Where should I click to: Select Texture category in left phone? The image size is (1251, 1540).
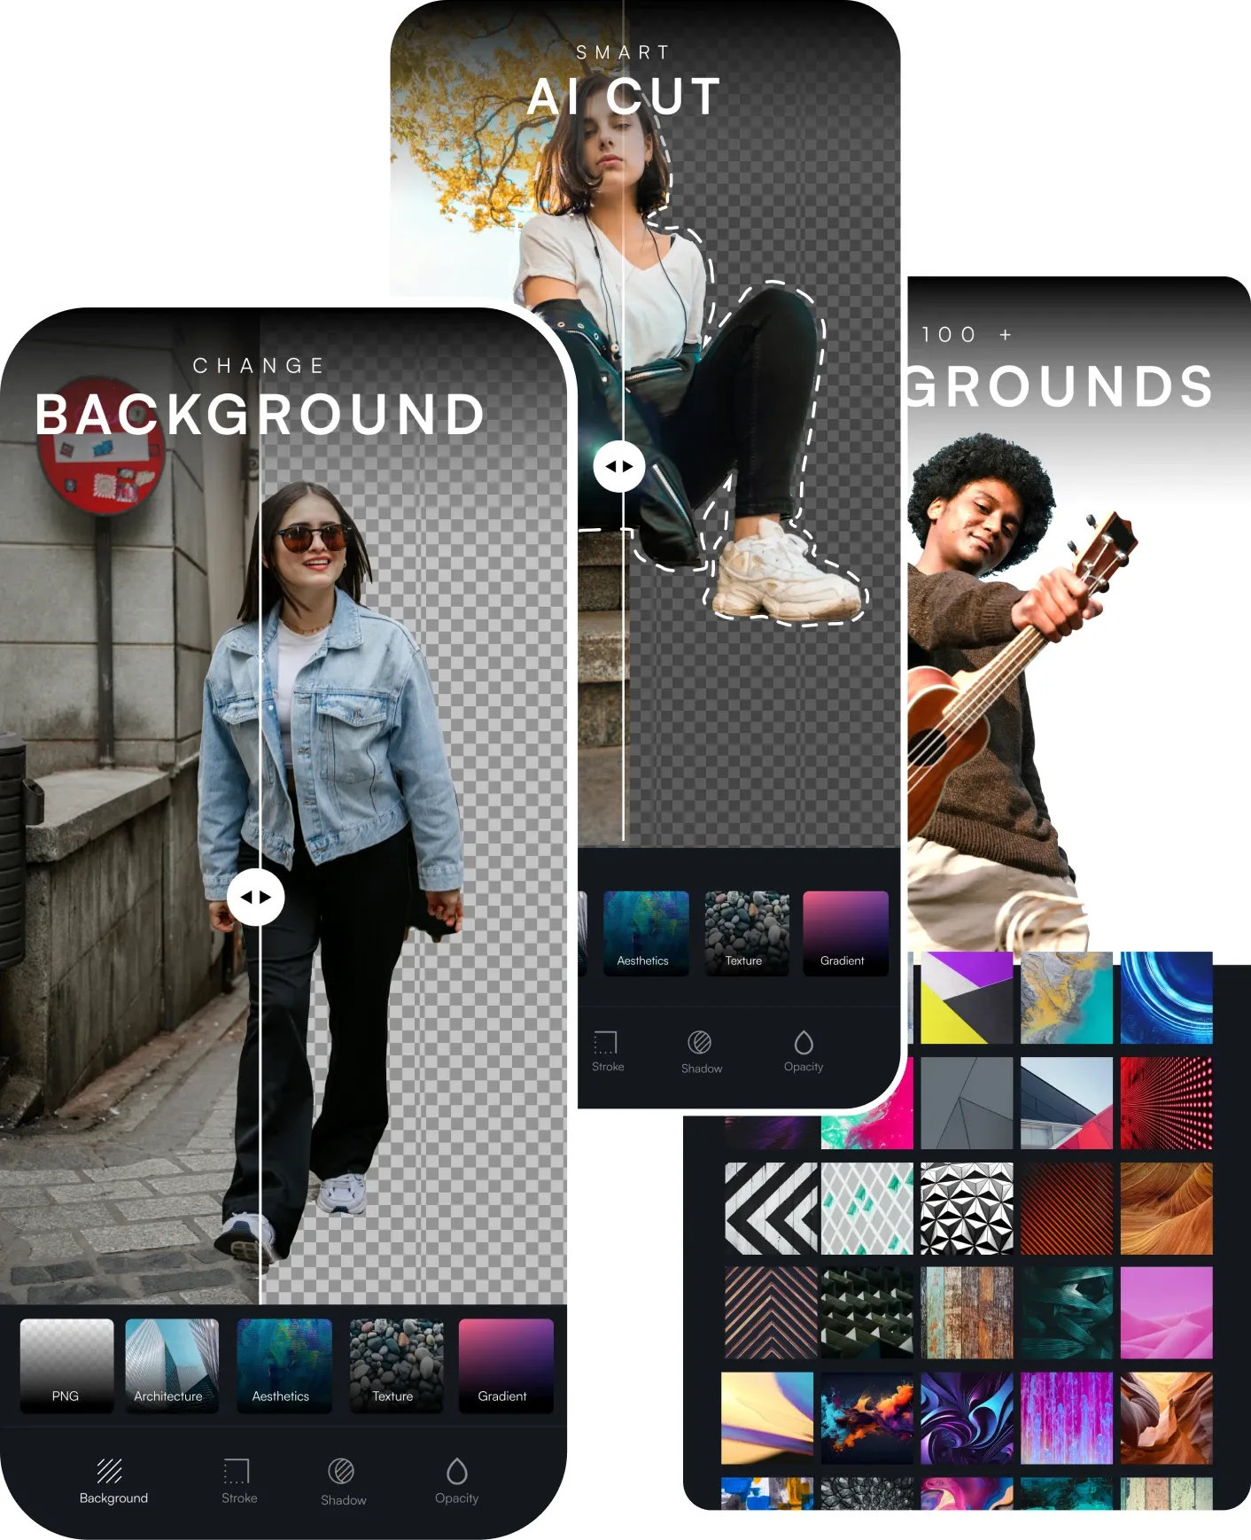(x=396, y=1365)
